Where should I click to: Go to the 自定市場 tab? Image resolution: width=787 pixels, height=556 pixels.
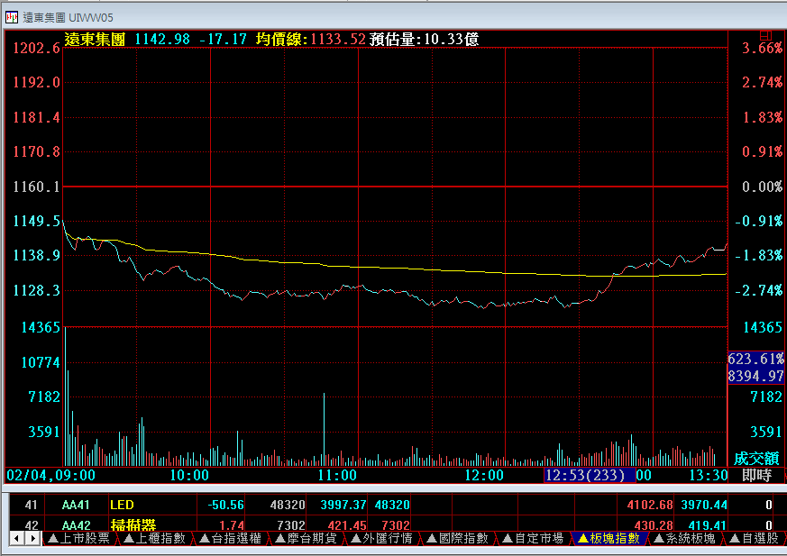pos(534,539)
